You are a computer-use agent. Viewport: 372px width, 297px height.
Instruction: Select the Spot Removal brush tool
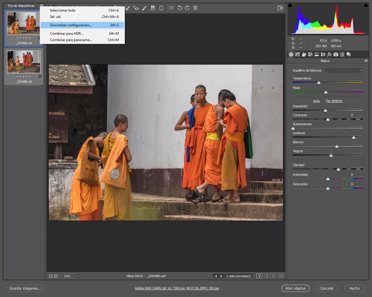[128, 8]
